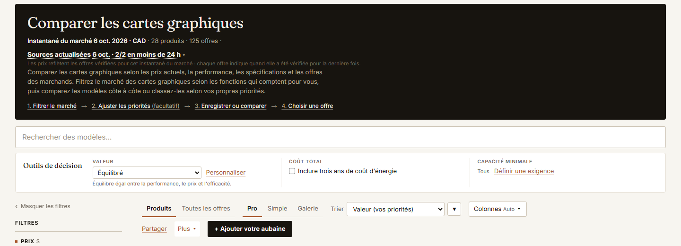Screen dimensions: 681x246
Task: Switch to the 'Toutes les offres' tab
Action: tap(206, 209)
